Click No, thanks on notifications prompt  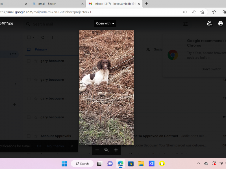point(55,146)
